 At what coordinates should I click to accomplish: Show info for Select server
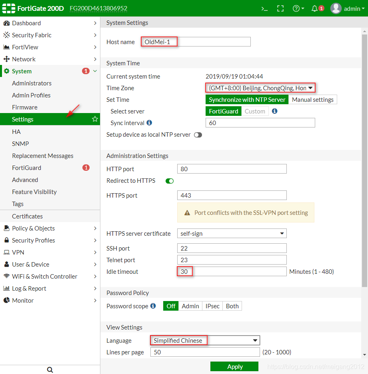click(x=274, y=111)
